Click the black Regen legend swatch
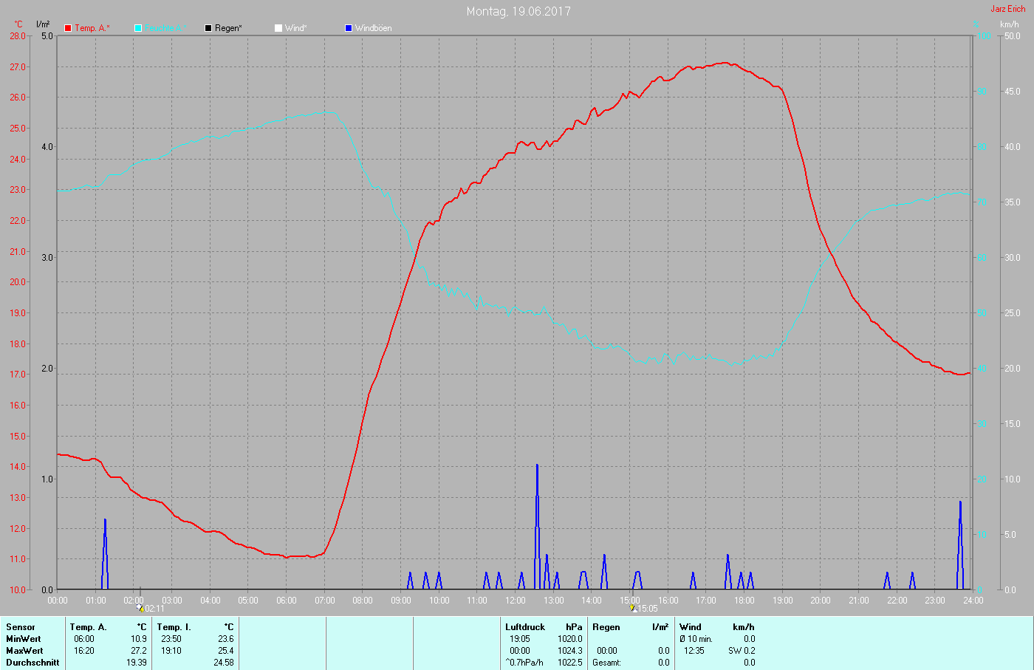Screen dimensions: 1034x670 click(x=208, y=28)
